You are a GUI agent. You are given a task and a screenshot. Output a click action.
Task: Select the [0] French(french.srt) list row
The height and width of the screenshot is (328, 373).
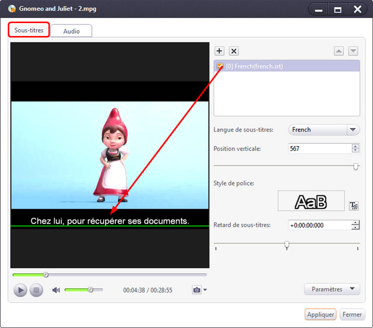point(287,66)
